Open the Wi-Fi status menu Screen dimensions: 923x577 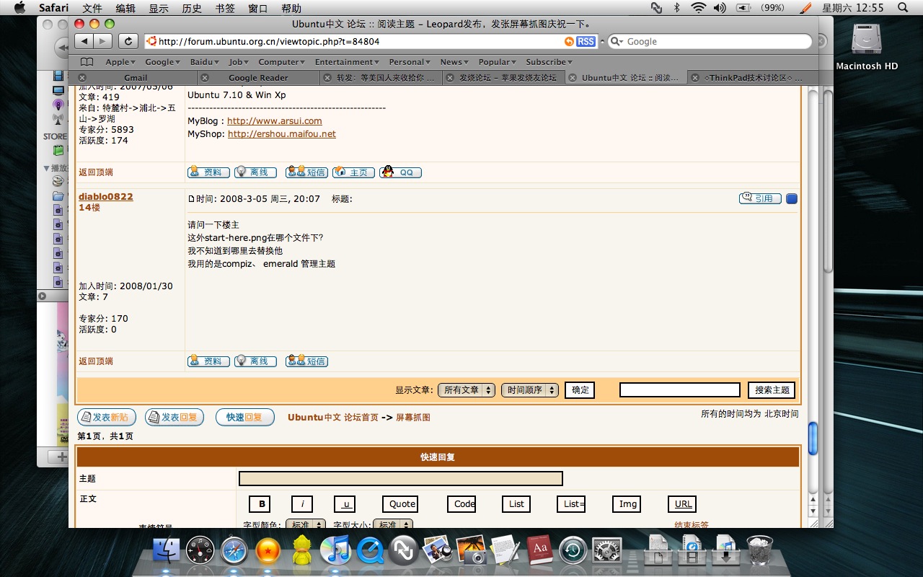click(x=698, y=7)
